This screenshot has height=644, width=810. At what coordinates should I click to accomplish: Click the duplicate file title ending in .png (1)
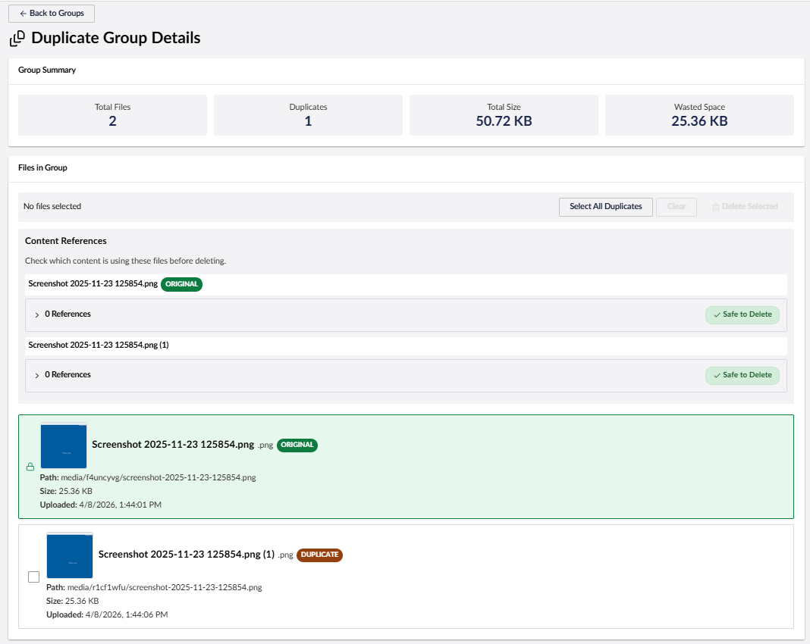187,555
